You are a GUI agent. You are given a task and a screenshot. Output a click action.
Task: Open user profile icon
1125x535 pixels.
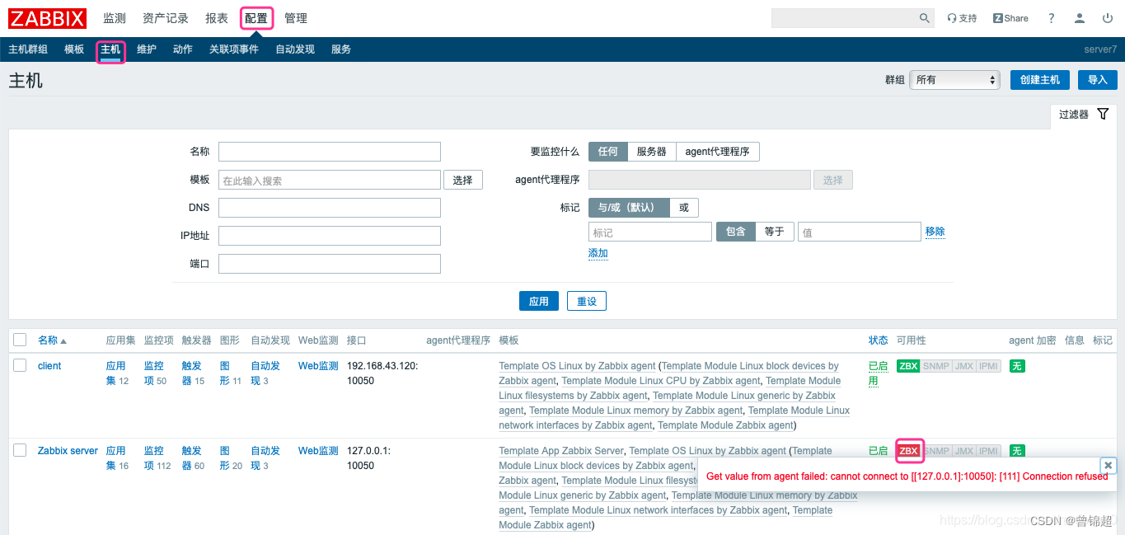coord(1080,18)
